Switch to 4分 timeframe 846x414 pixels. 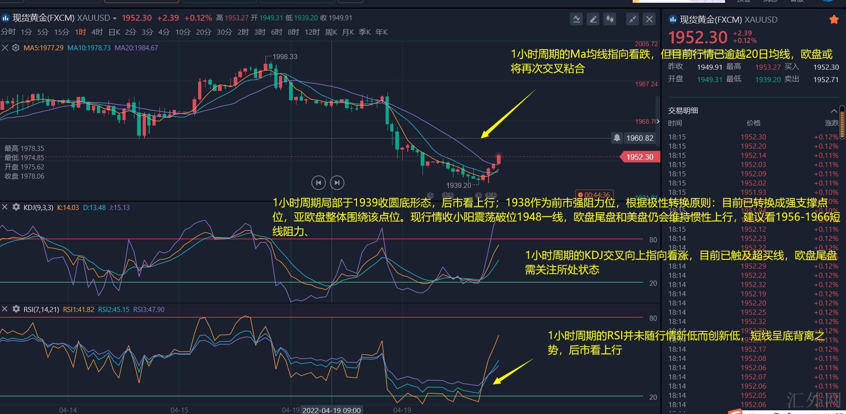(164, 32)
